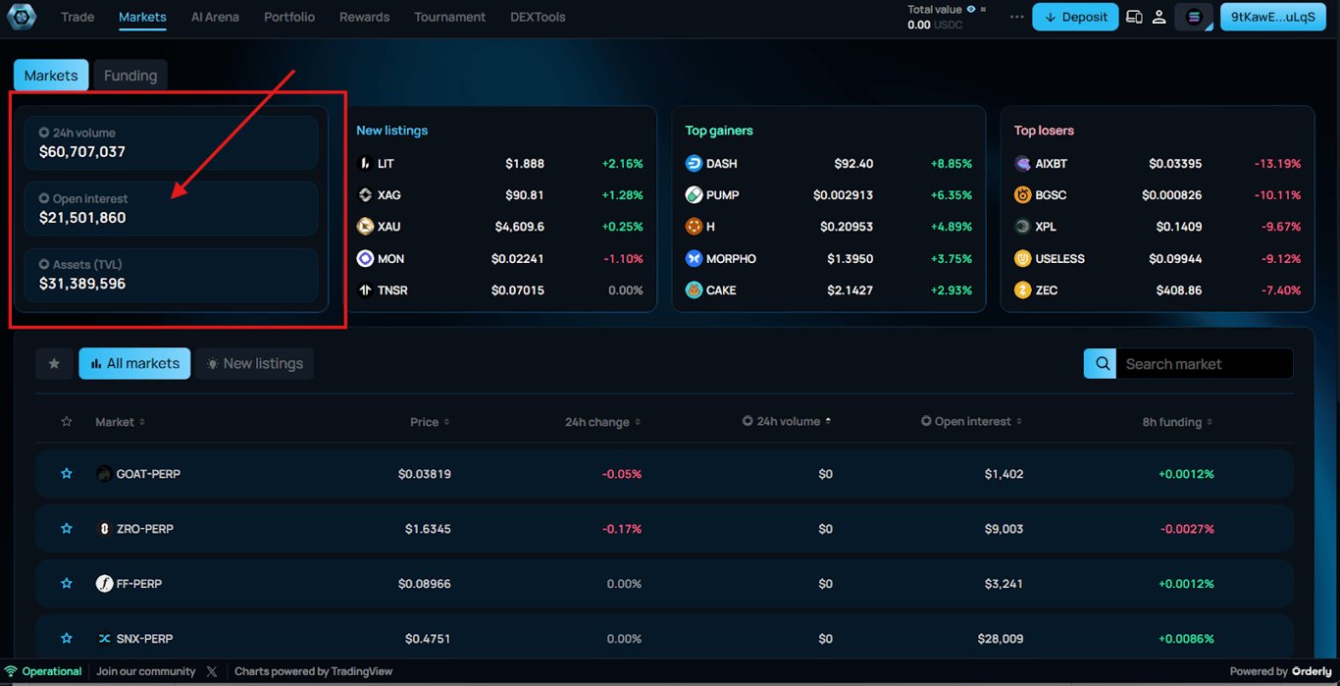1340x686 pixels.
Task: Switch to the Funding tab
Action: (x=130, y=76)
